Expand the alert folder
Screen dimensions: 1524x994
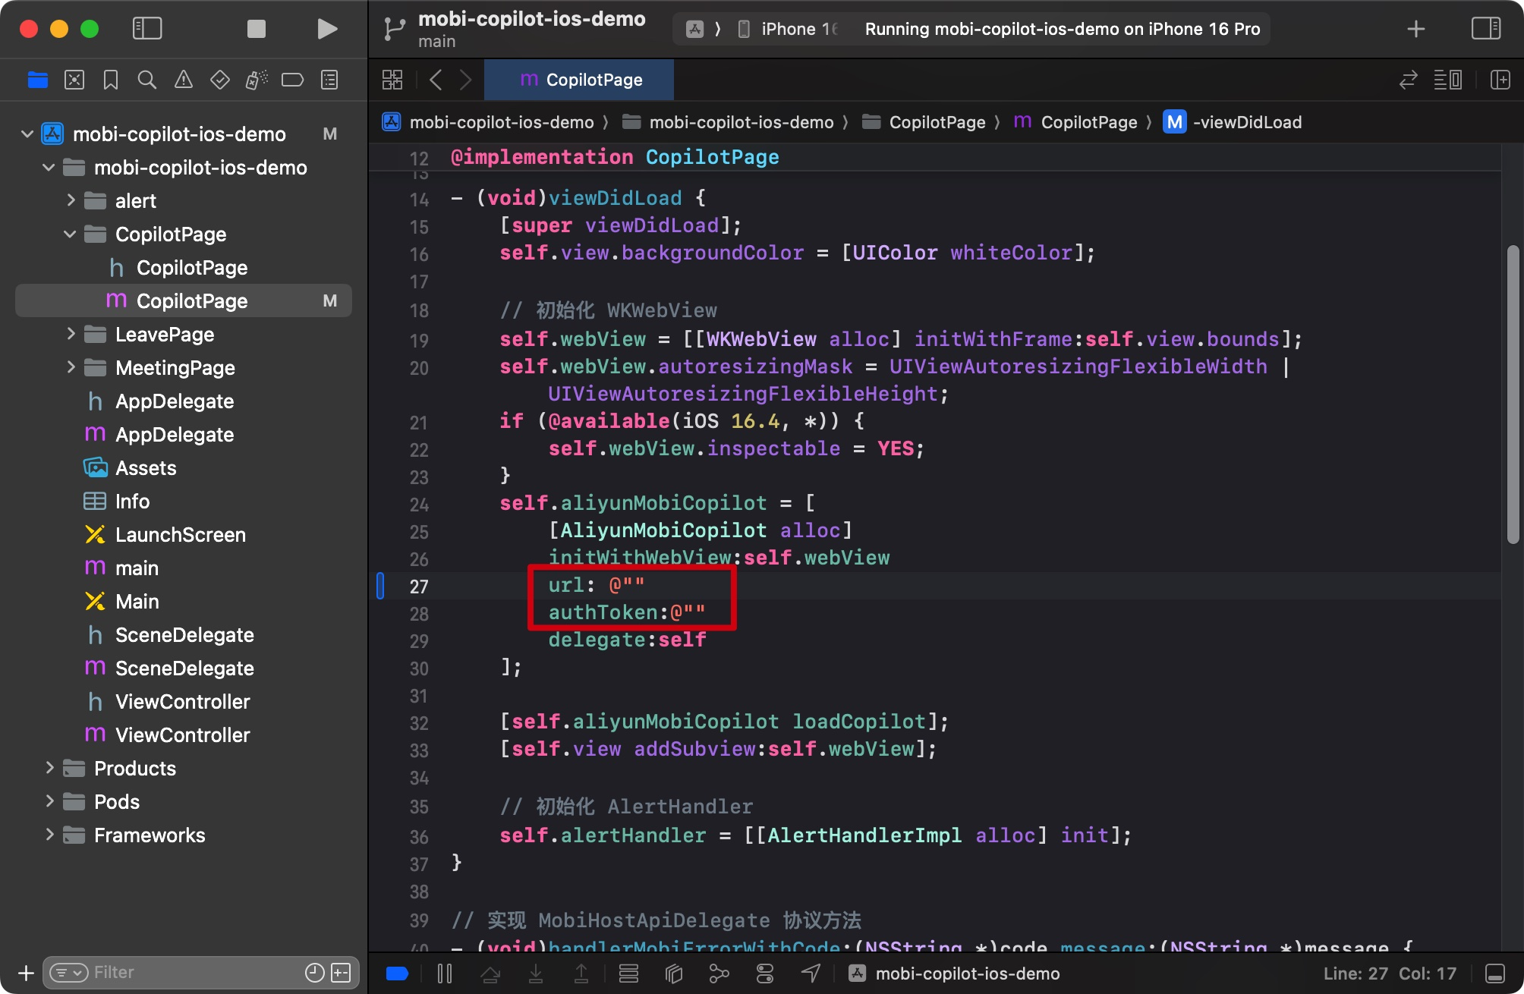[x=71, y=200]
